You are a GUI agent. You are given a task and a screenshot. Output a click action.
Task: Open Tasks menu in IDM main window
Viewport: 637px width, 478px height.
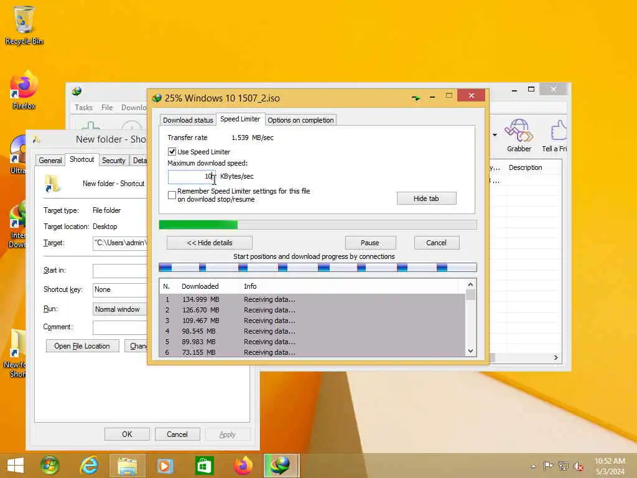84,107
